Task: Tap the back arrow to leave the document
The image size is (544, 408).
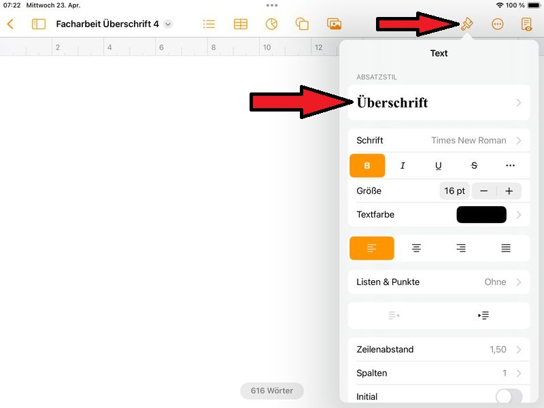Action: coord(10,24)
